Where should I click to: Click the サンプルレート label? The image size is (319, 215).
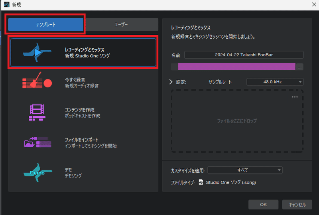(220, 82)
